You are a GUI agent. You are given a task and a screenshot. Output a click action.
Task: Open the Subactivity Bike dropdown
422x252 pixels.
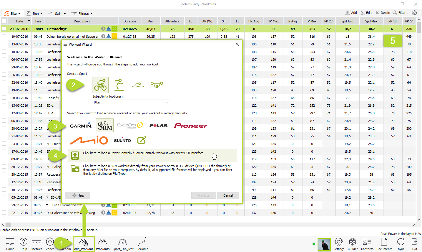(x=131, y=102)
